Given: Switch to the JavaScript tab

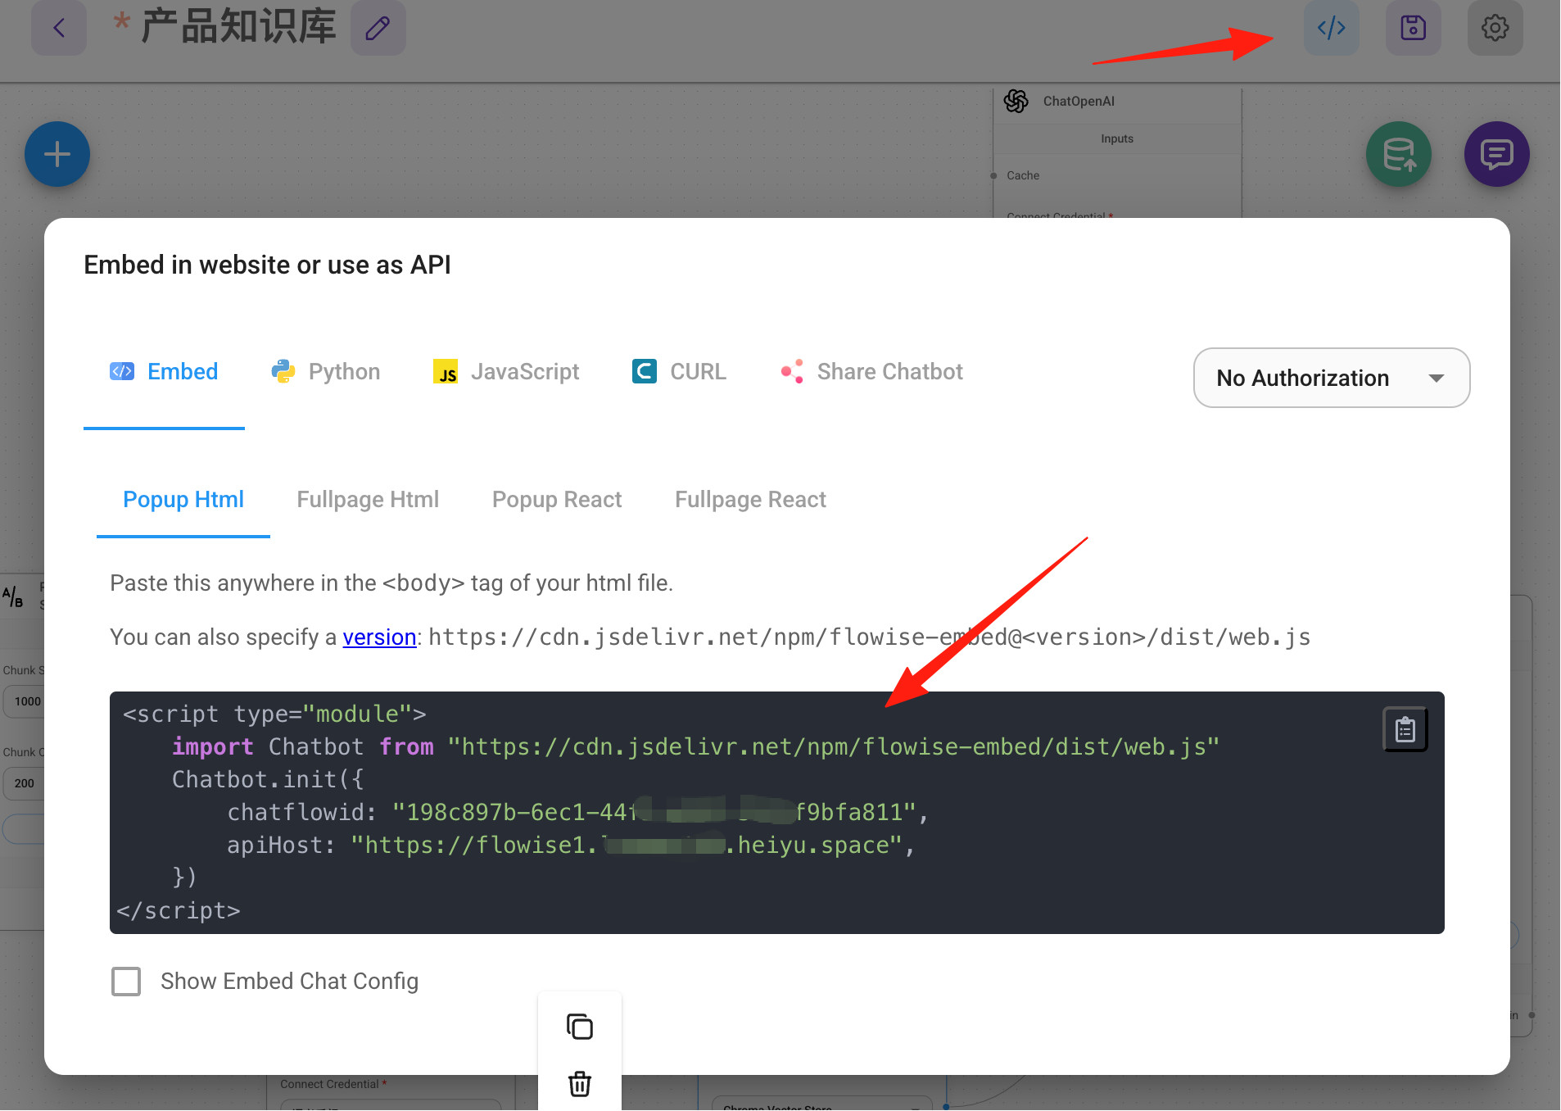Looking at the screenshot, I should [506, 371].
